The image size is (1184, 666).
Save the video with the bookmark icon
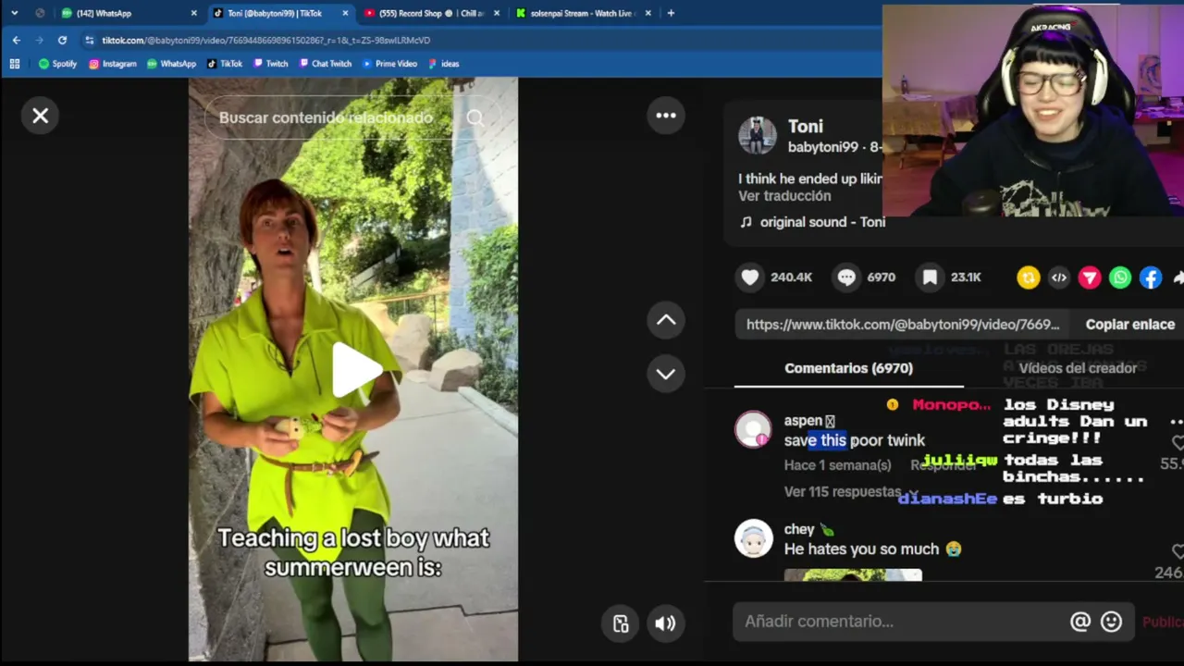(x=930, y=277)
